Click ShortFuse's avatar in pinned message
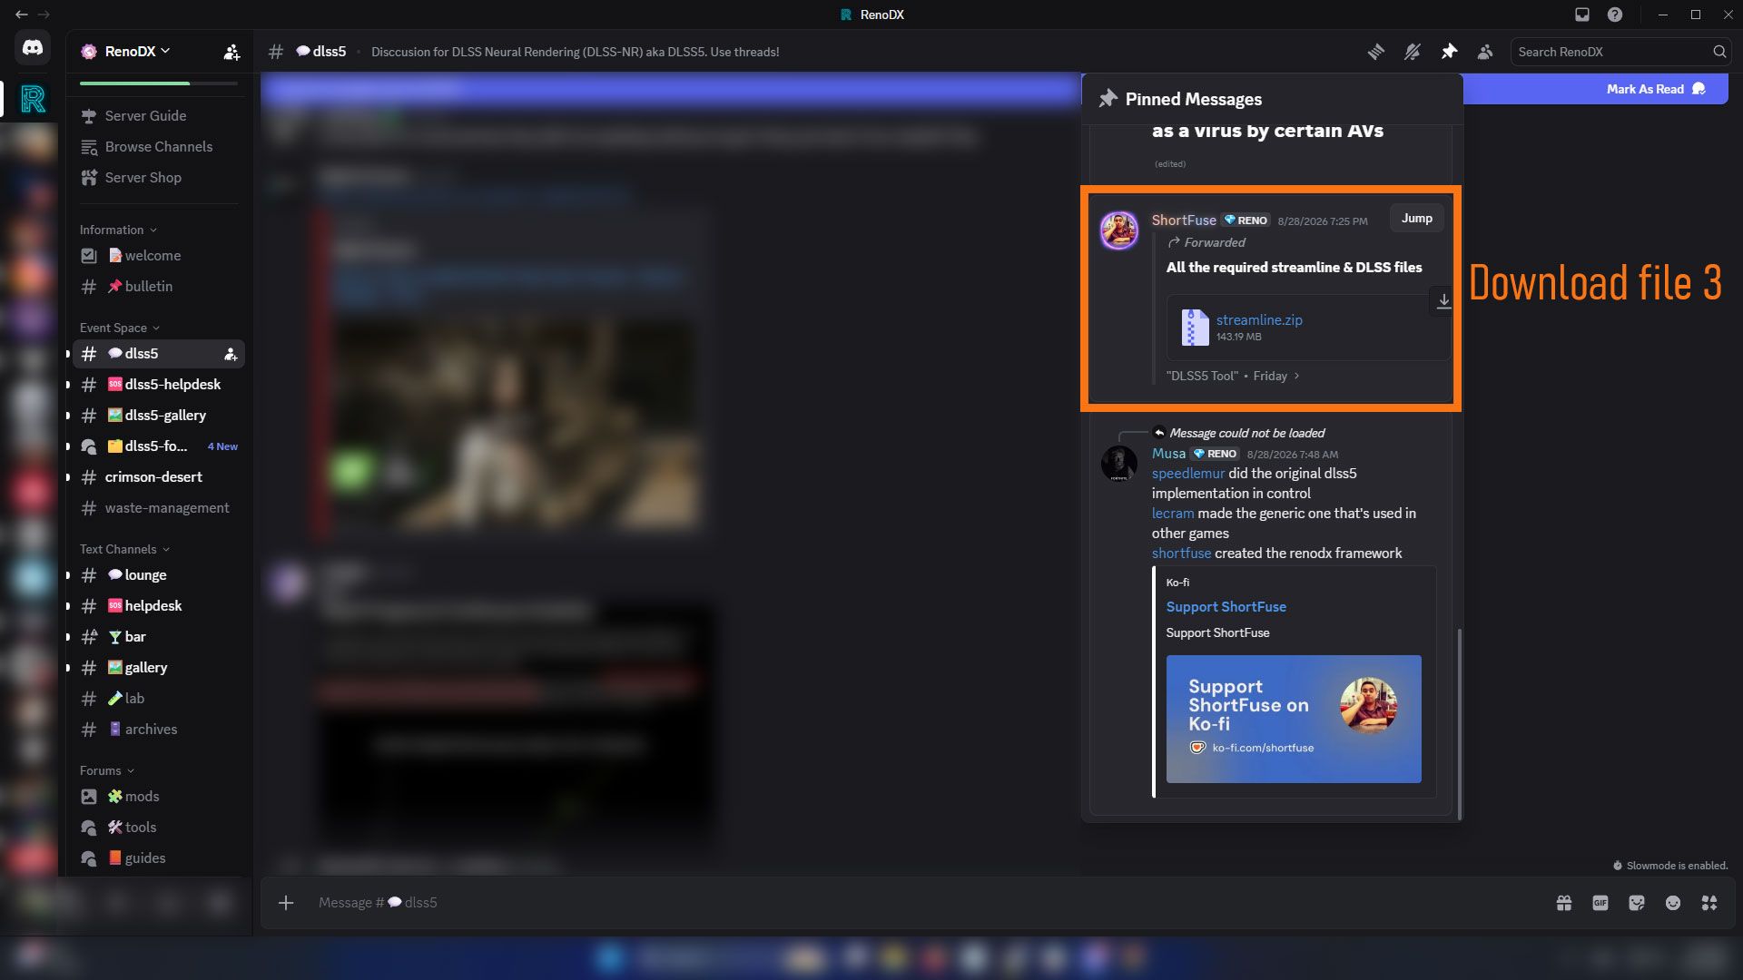This screenshot has width=1743, height=980. coord(1119,230)
